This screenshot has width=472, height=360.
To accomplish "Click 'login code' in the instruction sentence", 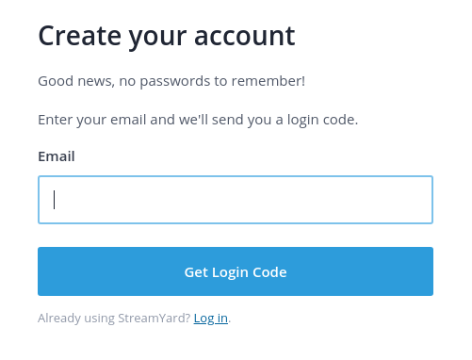I will [322, 120].
